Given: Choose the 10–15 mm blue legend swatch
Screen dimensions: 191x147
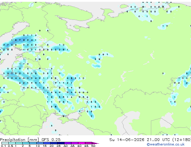Looking at the screenshot, I should (x=40, y=143).
